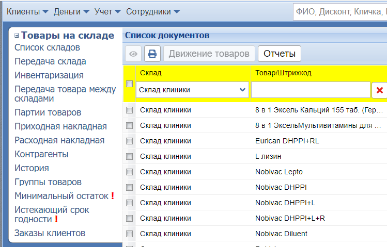Select the L лизин row checkbox
The height and width of the screenshot is (247, 387).
[130, 156]
